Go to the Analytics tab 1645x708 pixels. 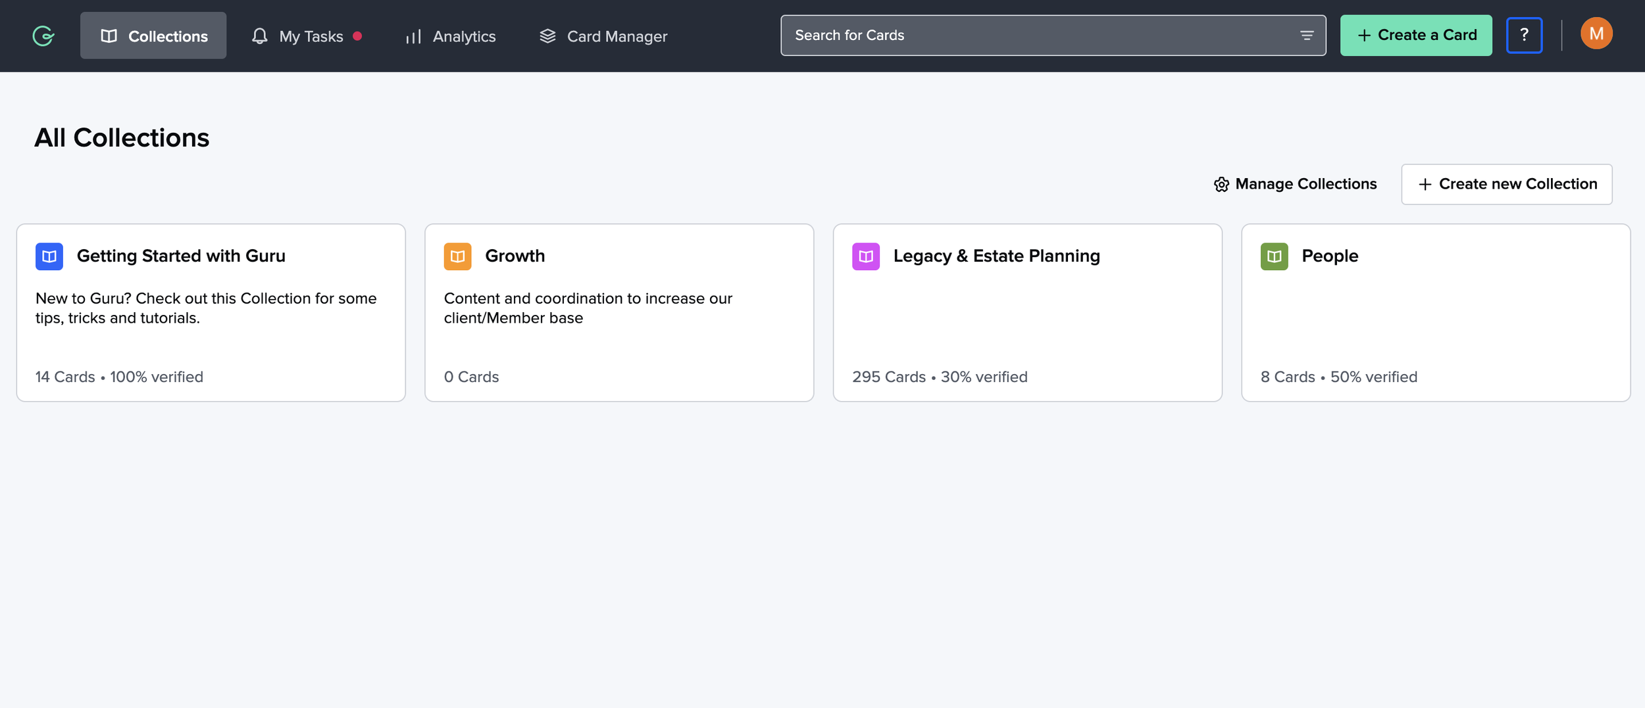click(451, 35)
